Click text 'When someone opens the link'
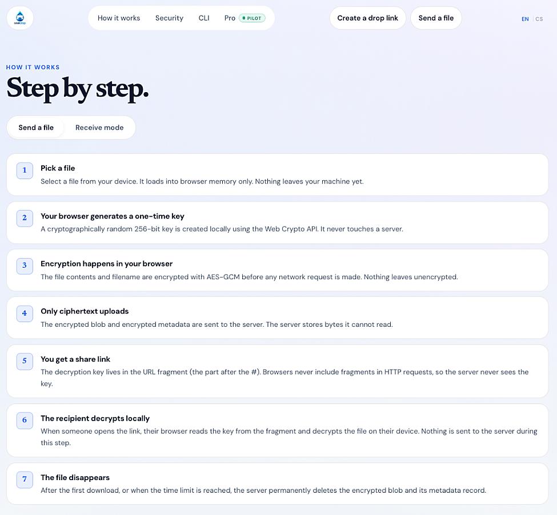This screenshot has height=515, width=557. tap(91, 431)
